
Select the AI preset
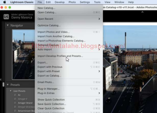[x=19, y=95]
